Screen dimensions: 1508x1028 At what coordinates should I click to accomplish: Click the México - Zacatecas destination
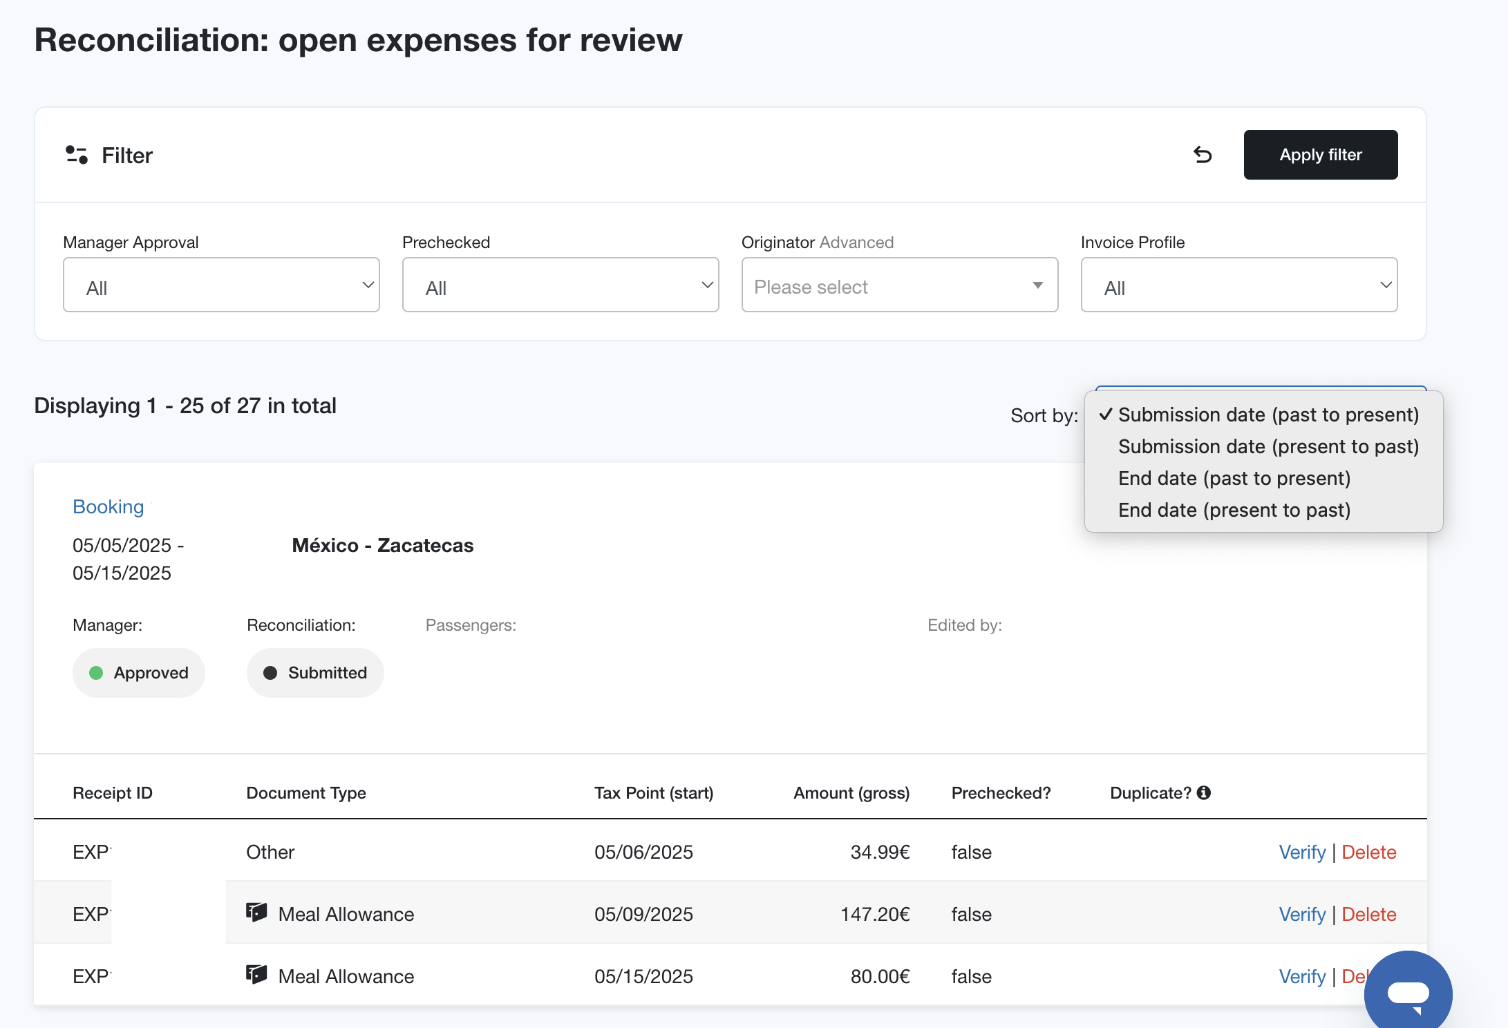[x=383, y=545]
